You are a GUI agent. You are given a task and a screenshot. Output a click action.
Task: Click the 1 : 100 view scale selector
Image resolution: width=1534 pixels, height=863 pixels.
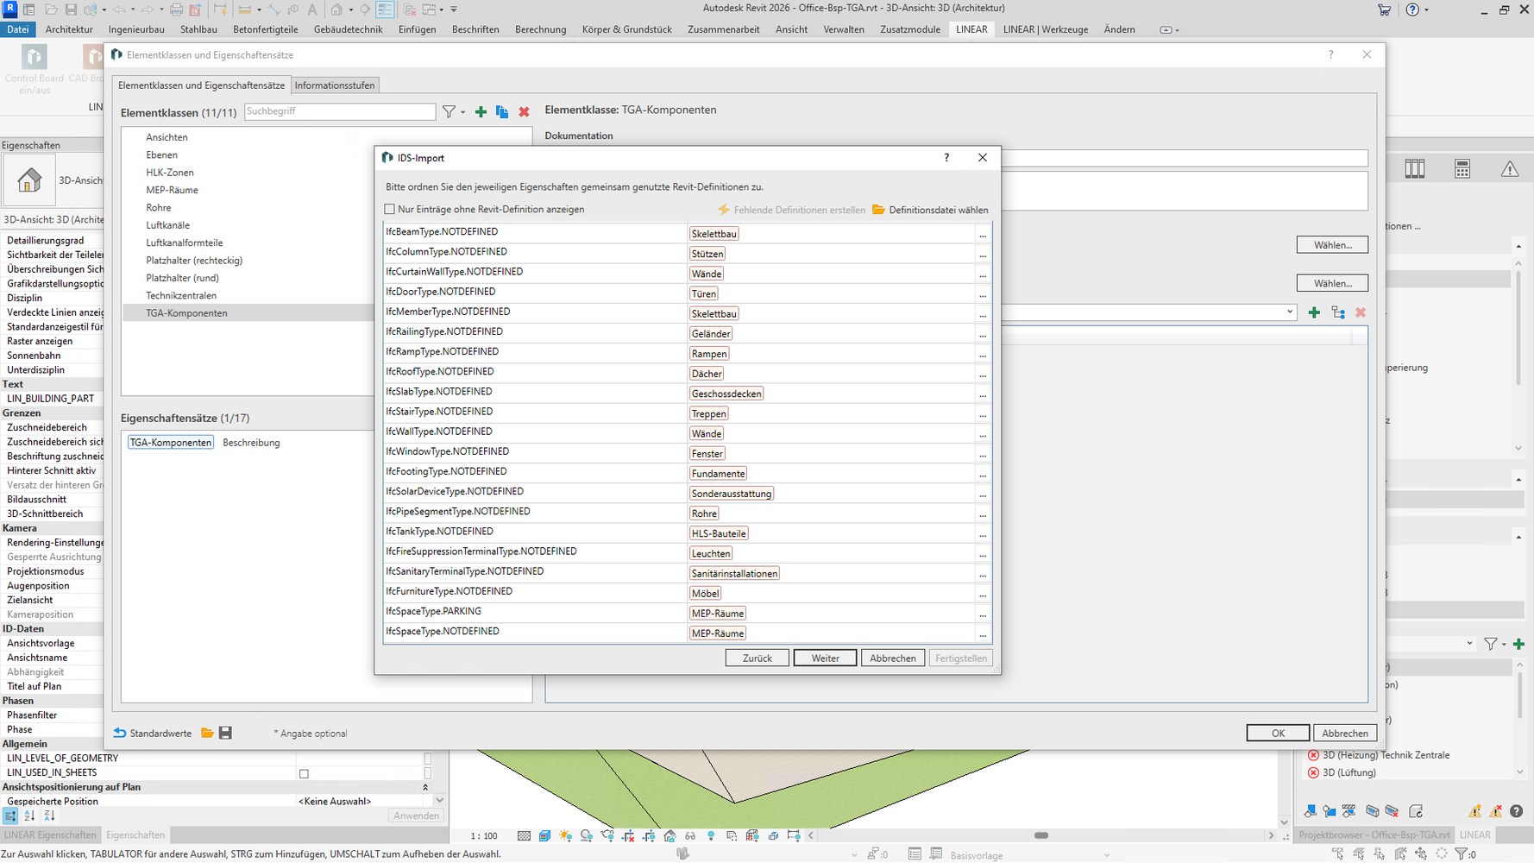(484, 835)
